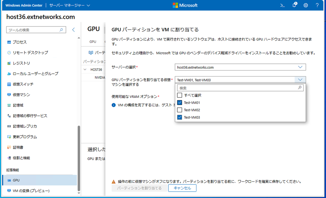Click the sidebar scrollbar thumb
326x198 pixels.
79,158
